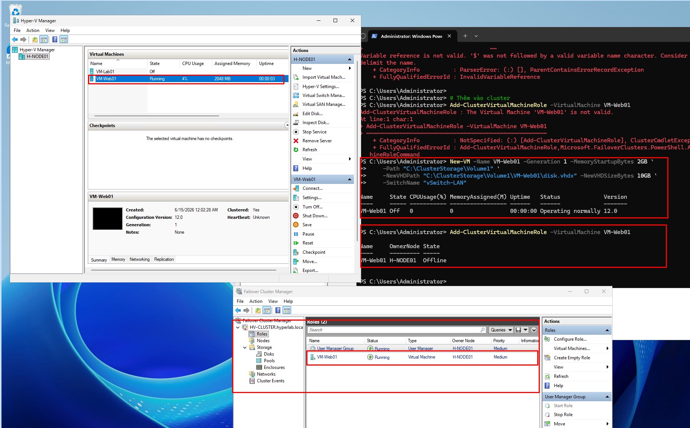Switch to the Replication tab for VM-Web01
690x428 pixels.
[x=164, y=259]
